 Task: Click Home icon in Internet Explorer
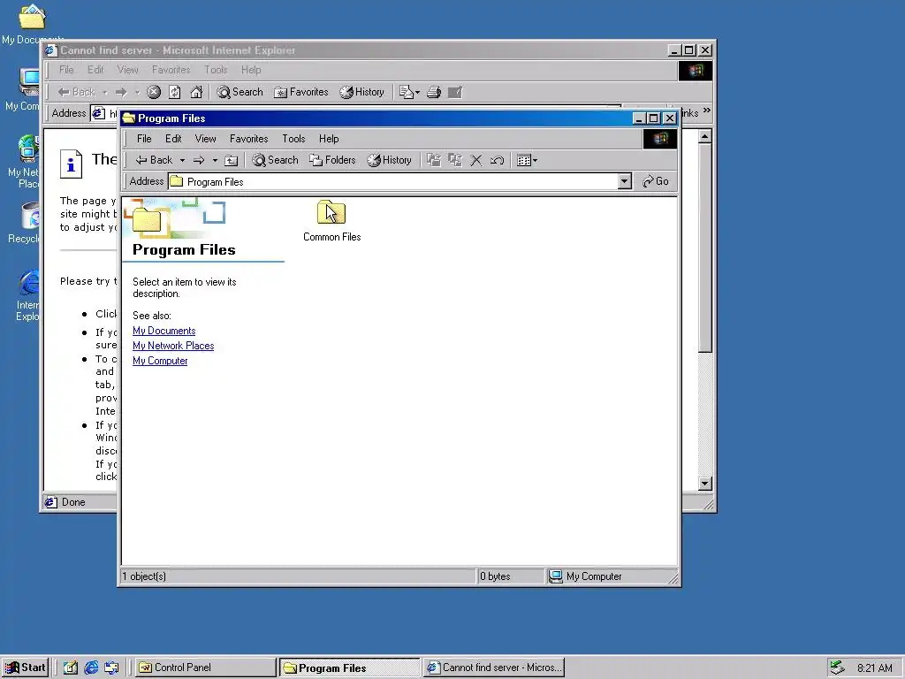tap(196, 92)
